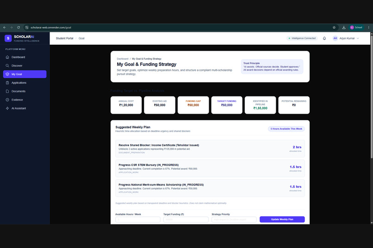Click the Existing Aid ₹60,000 card

click(x=160, y=105)
